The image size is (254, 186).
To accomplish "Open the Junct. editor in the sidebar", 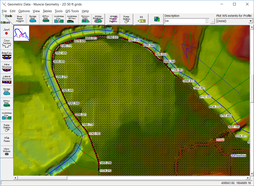I will coord(6,31).
